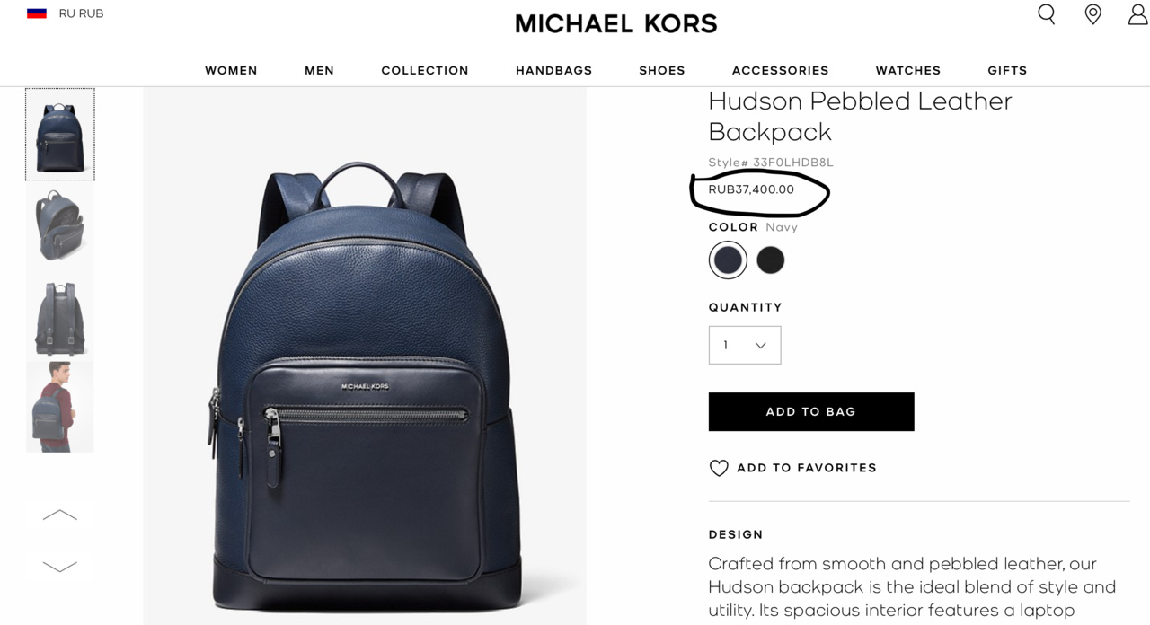Click the Michael Kors logo
Image resolution: width=1150 pixels, height=625 pixels.
(616, 23)
